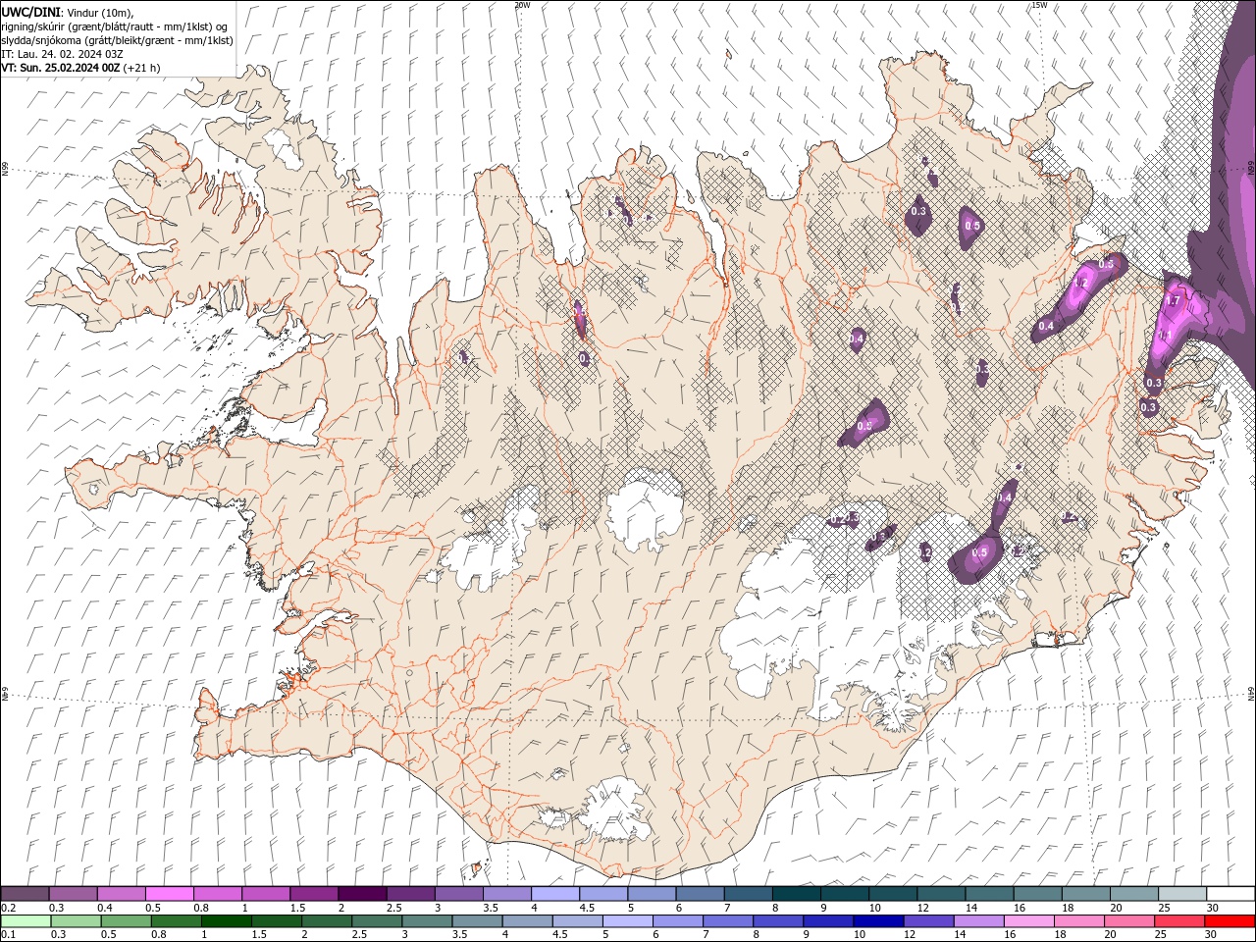Select light blue rain-scale swatch for 5–6
This screenshot has height=942, width=1256.
626,921
